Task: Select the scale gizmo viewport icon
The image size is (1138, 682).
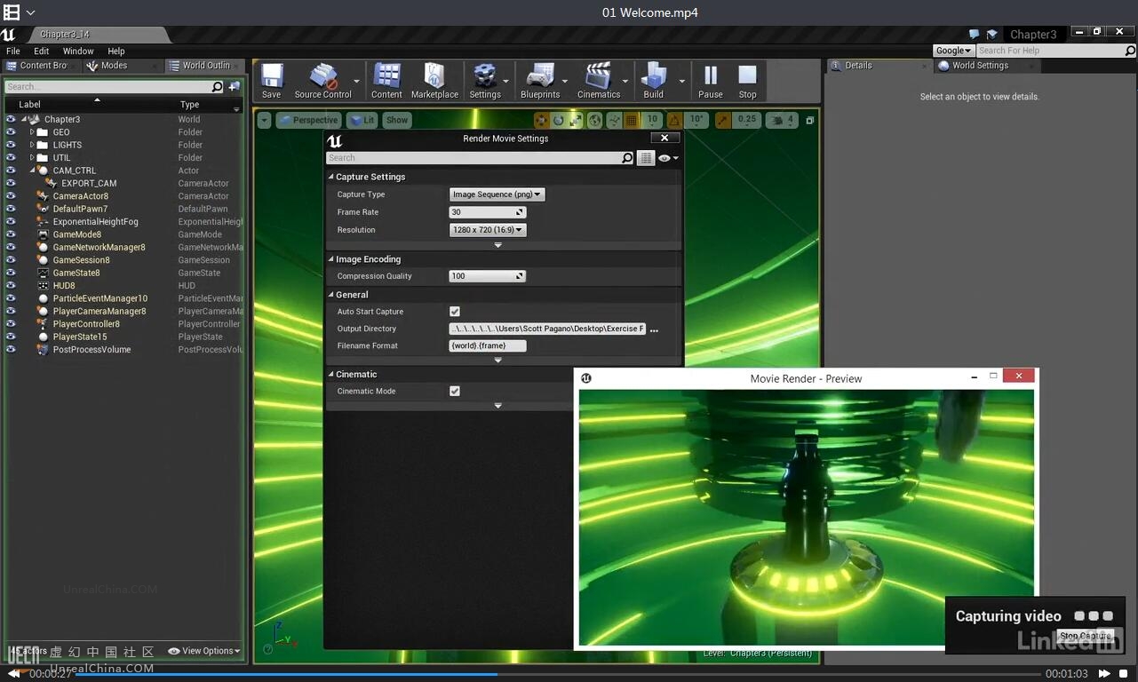Action: (576, 120)
